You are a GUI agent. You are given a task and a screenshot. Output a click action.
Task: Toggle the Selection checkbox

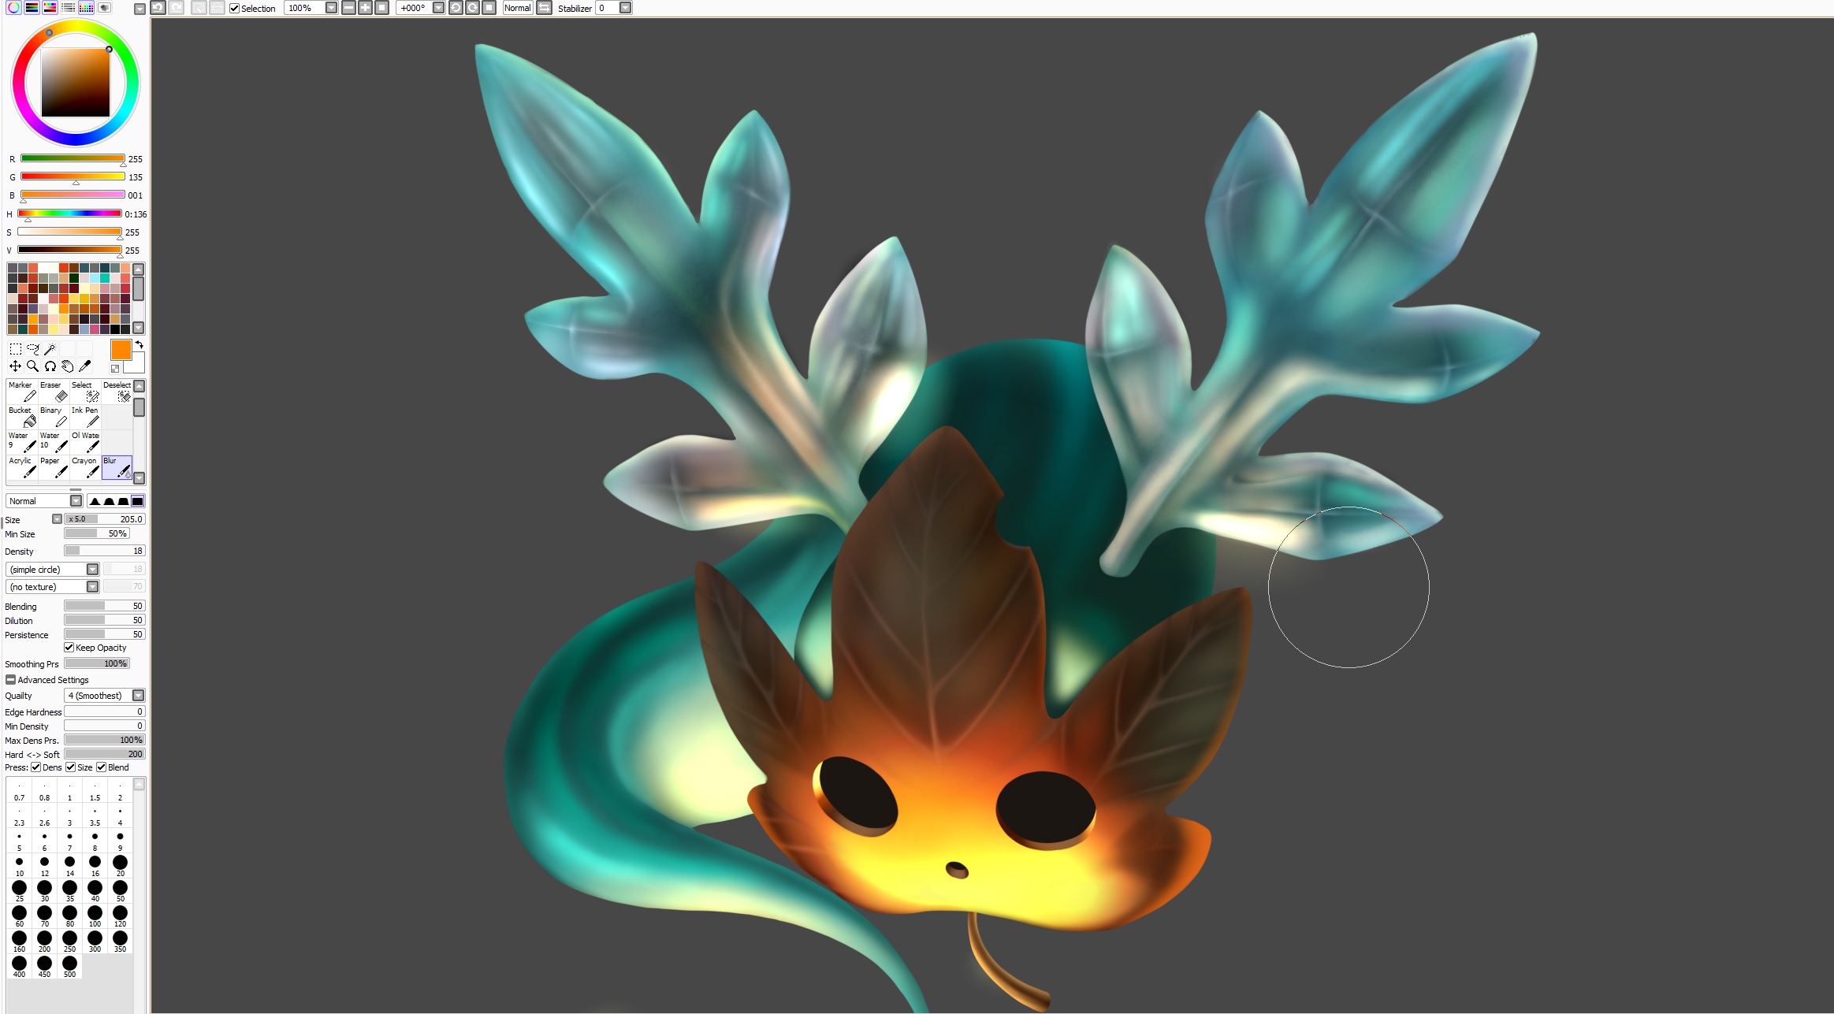pos(234,8)
